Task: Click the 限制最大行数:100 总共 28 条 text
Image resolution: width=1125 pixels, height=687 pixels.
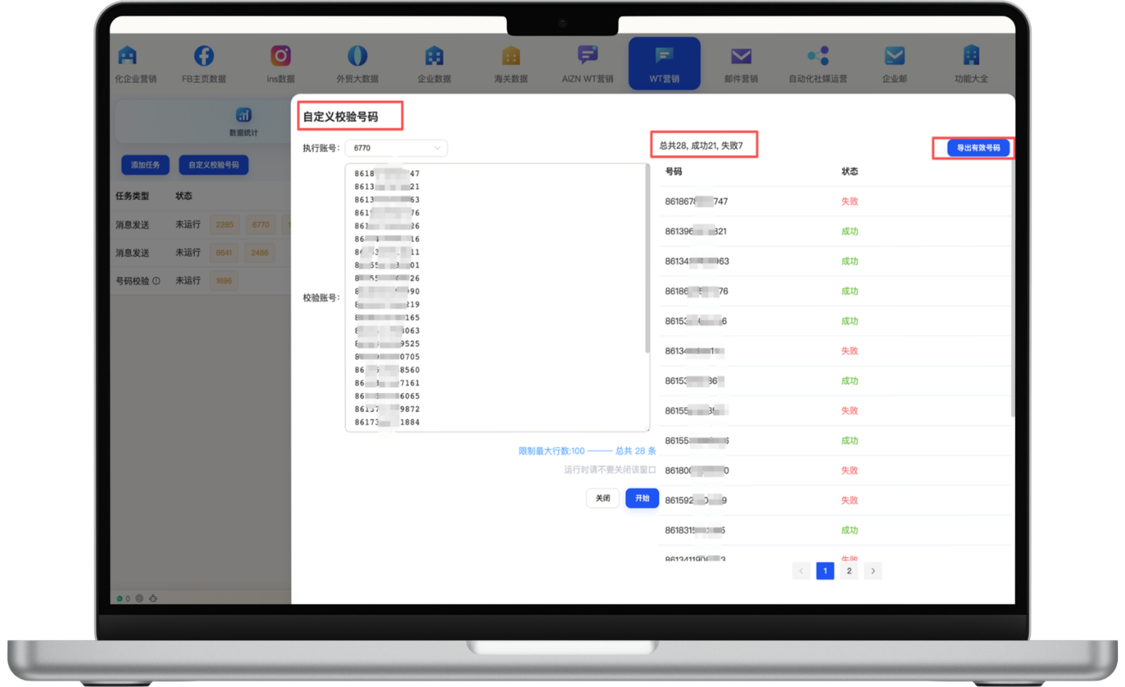Action: tap(587, 451)
